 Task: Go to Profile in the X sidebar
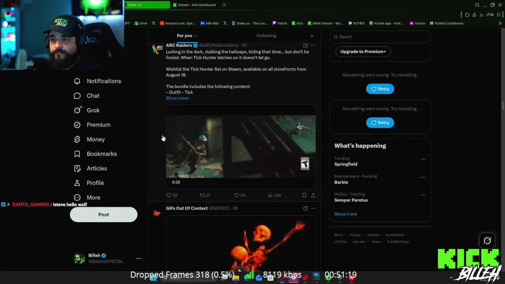click(x=89, y=183)
